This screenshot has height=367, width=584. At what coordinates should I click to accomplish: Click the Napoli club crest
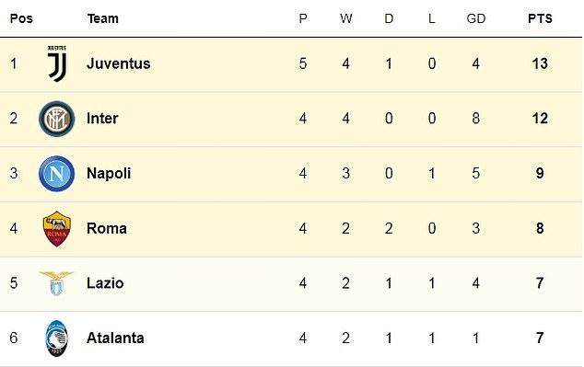click(56, 174)
